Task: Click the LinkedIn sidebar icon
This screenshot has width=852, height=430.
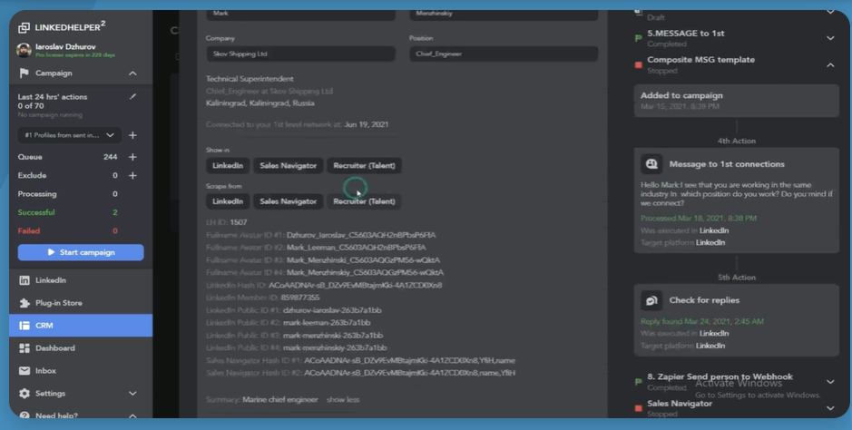Action: pyautogui.click(x=24, y=280)
